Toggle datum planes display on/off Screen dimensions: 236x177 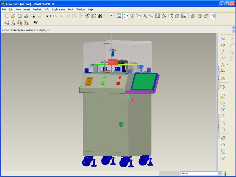click(x=7, y=22)
